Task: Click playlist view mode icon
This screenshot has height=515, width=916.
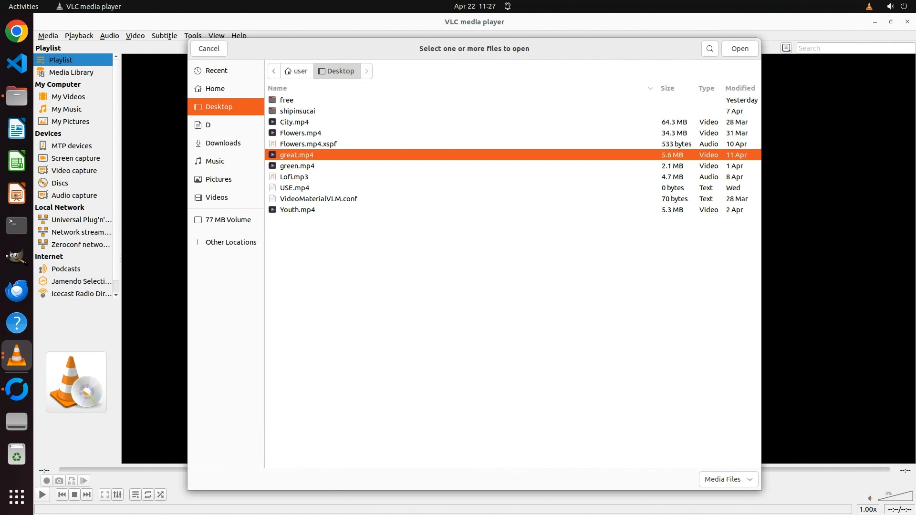Action: click(x=786, y=48)
